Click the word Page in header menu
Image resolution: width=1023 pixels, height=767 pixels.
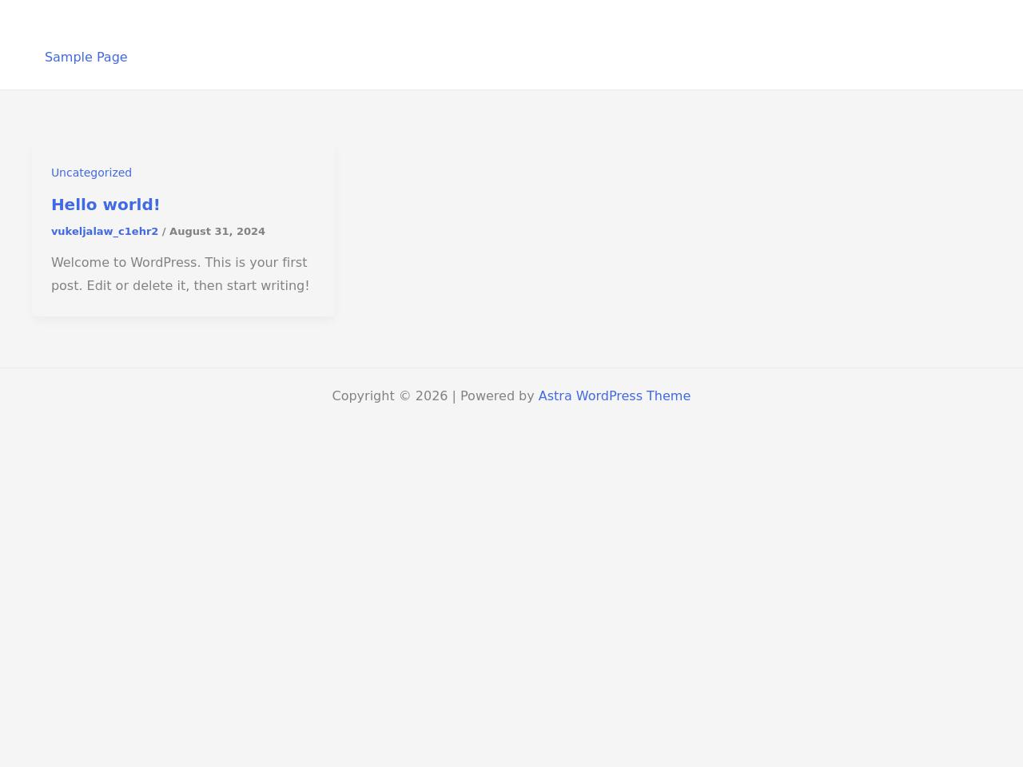[110, 57]
